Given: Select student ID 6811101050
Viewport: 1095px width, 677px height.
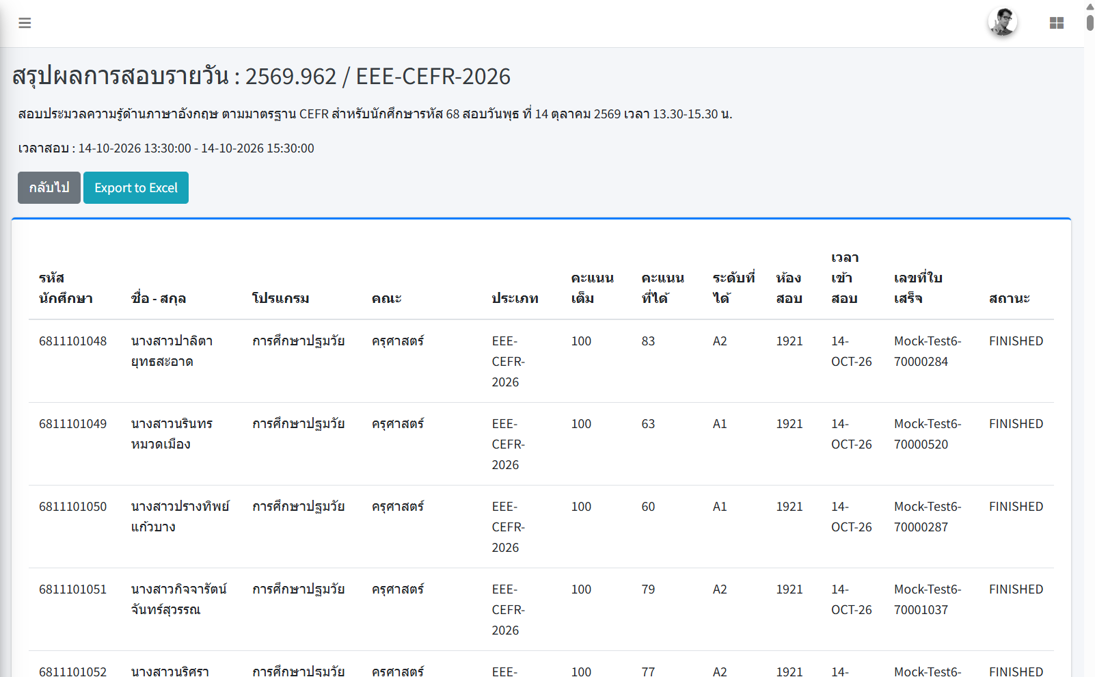Looking at the screenshot, I should pyautogui.click(x=73, y=506).
